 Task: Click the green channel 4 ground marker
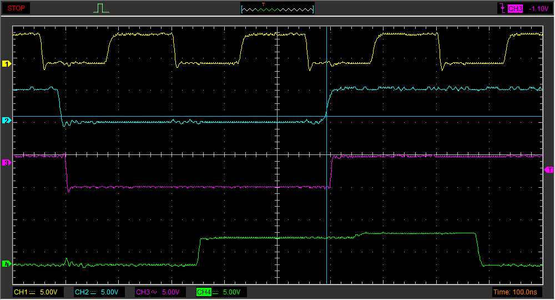pyautogui.click(x=7, y=264)
